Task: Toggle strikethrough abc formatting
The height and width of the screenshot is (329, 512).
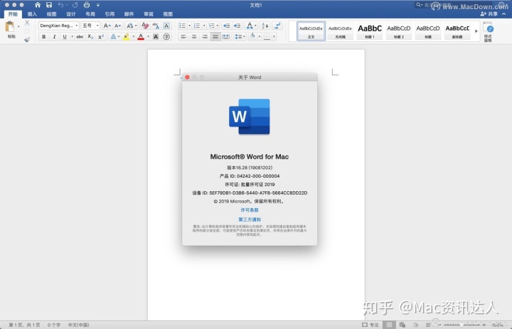Action: click(80, 37)
